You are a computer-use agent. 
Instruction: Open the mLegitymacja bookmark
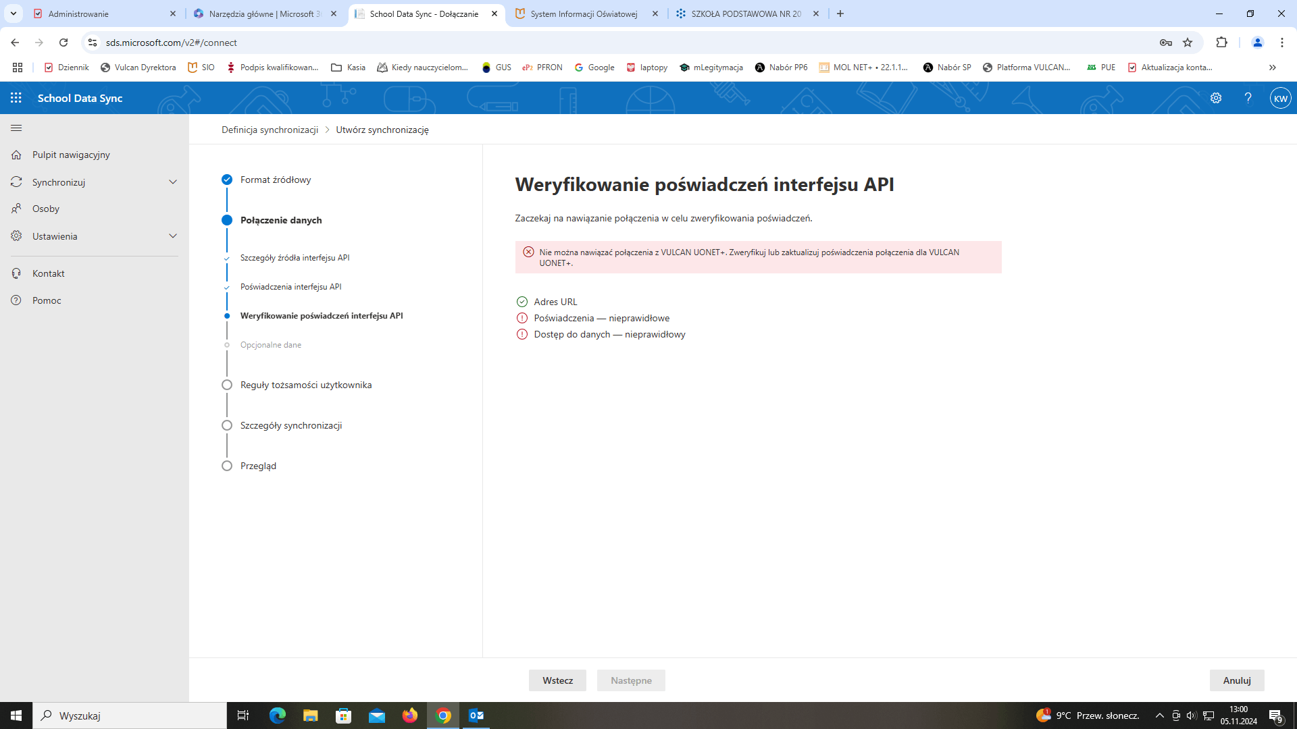click(711, 67)
